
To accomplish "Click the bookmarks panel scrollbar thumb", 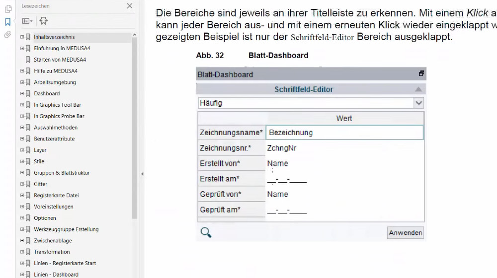I will (x=134, y=128).
